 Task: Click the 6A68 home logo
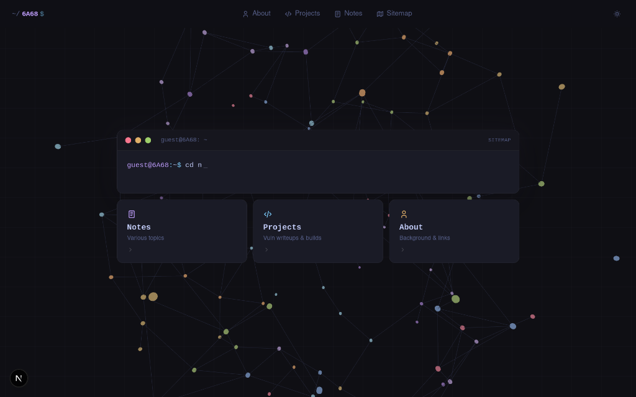click(28, 14)
